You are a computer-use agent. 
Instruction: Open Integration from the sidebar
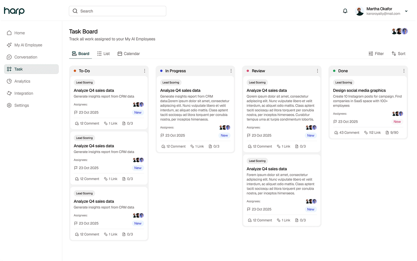tap(23, 93)
